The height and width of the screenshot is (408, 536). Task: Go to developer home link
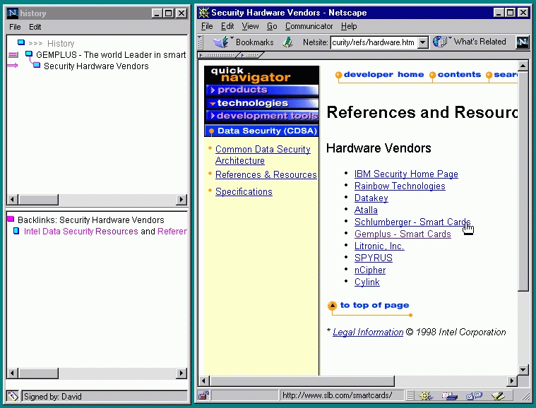coord(383,75)
